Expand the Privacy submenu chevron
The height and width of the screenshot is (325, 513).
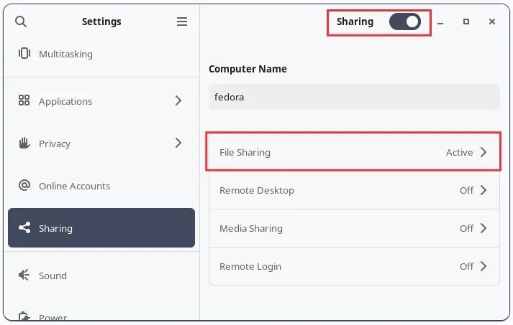click(x=178, y=143)
